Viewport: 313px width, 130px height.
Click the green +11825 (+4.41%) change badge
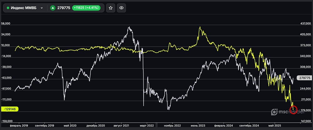coord(86,8)
